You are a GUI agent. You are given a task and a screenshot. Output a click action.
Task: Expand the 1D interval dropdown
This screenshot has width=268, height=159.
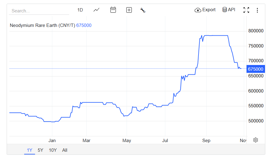[x=80, y=10]
